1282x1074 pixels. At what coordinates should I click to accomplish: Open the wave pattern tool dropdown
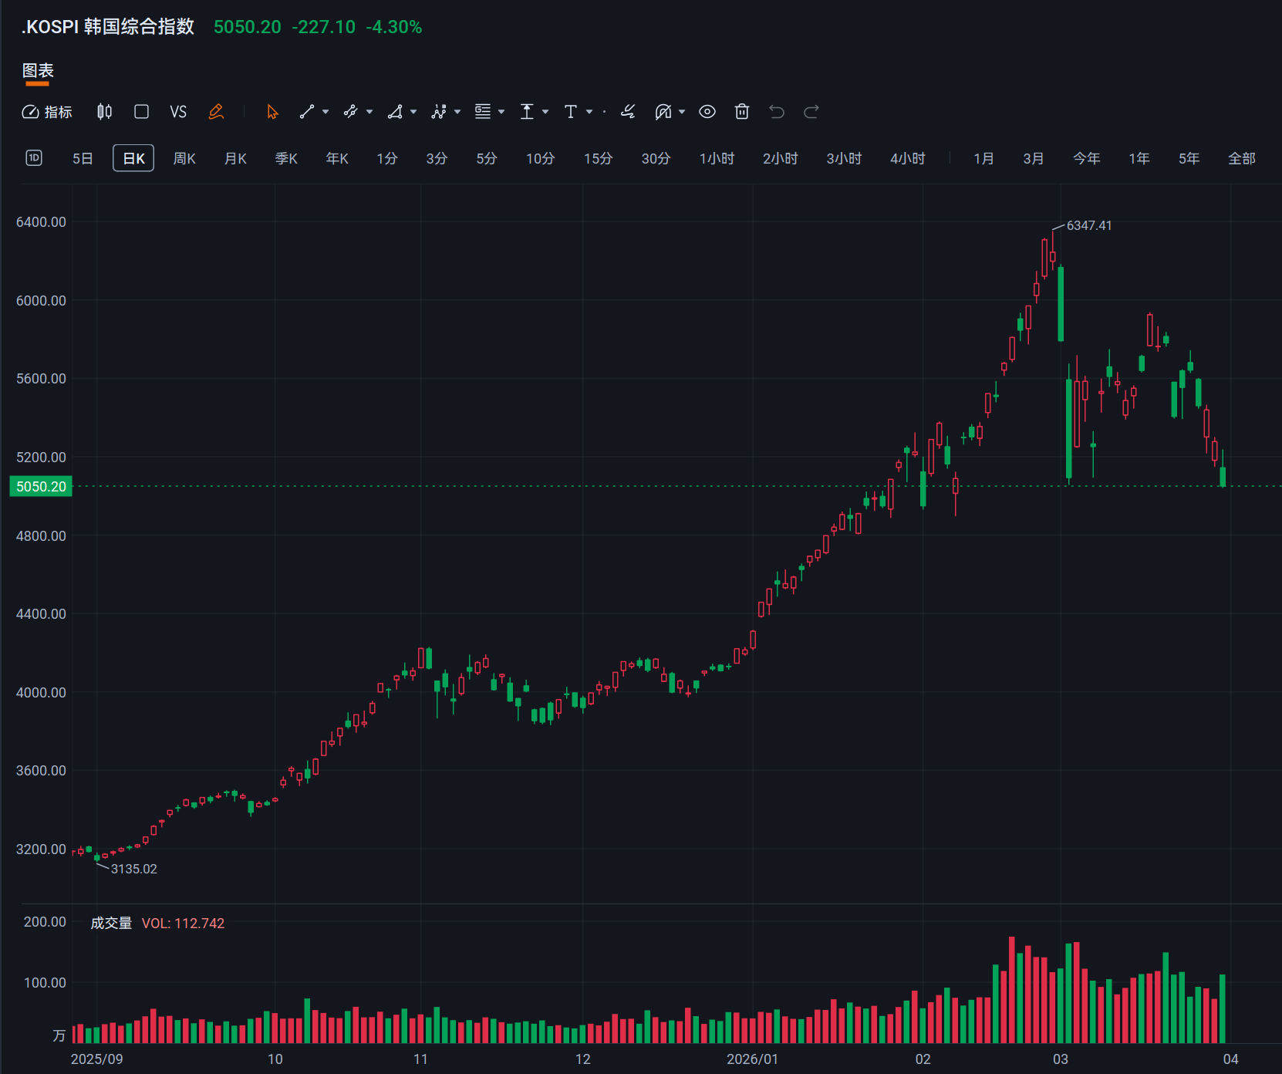(457, 112)
